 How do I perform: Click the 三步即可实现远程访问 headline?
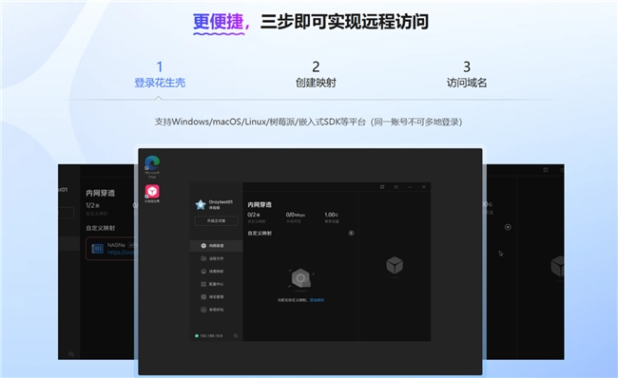[x=344, y=21]
